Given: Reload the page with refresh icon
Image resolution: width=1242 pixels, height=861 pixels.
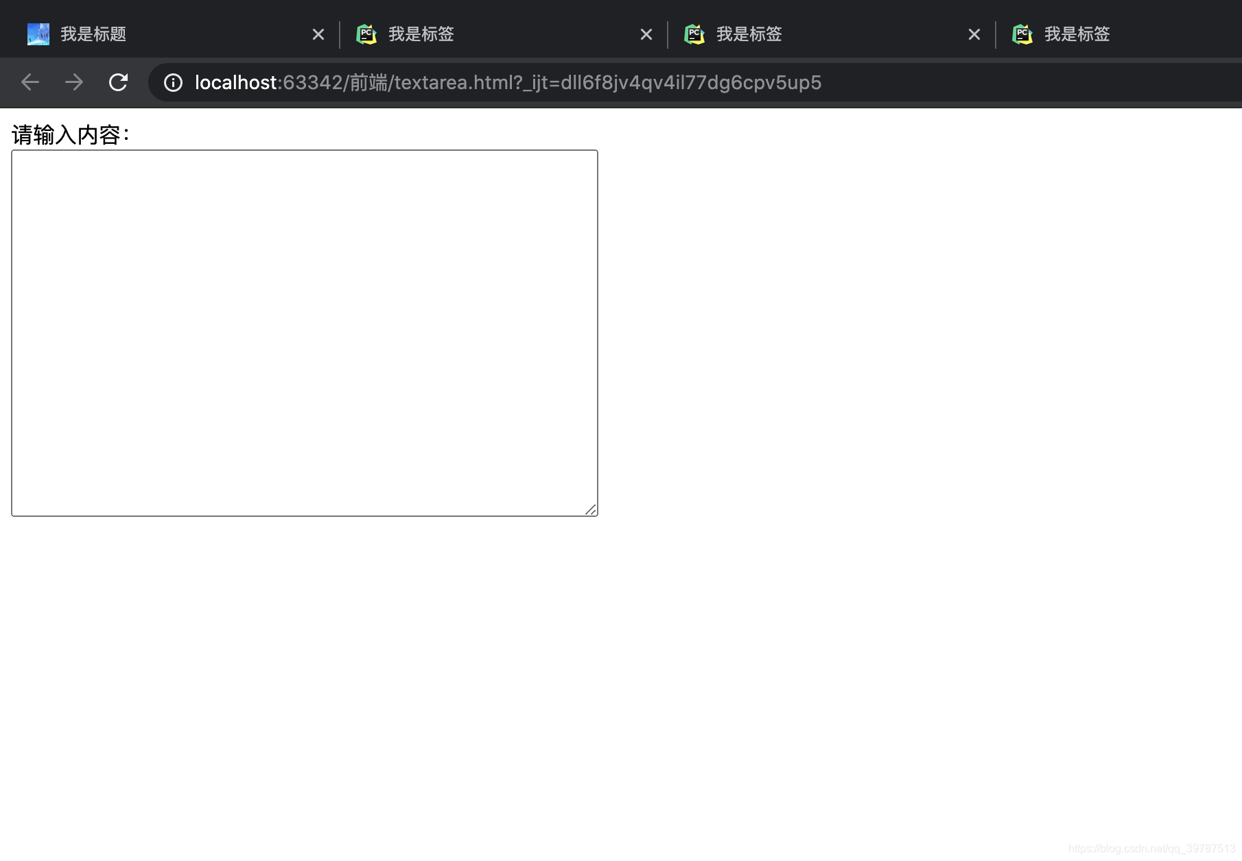Looking at the screenshot, I should point(119,82).
